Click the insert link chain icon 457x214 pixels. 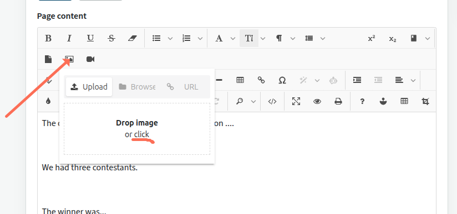click(x=261, y=80)
